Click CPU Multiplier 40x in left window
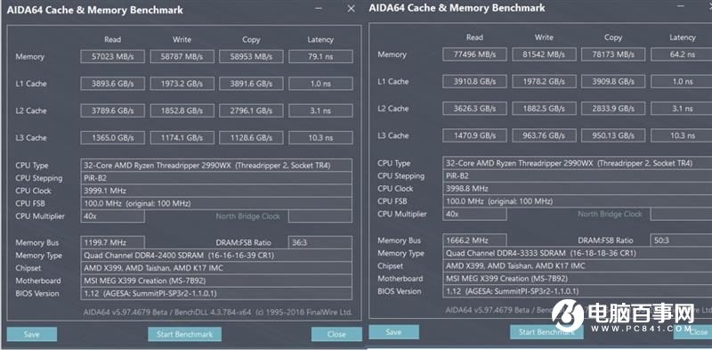Viewport: 712px width, 350px height. click(x=113, y=216)
